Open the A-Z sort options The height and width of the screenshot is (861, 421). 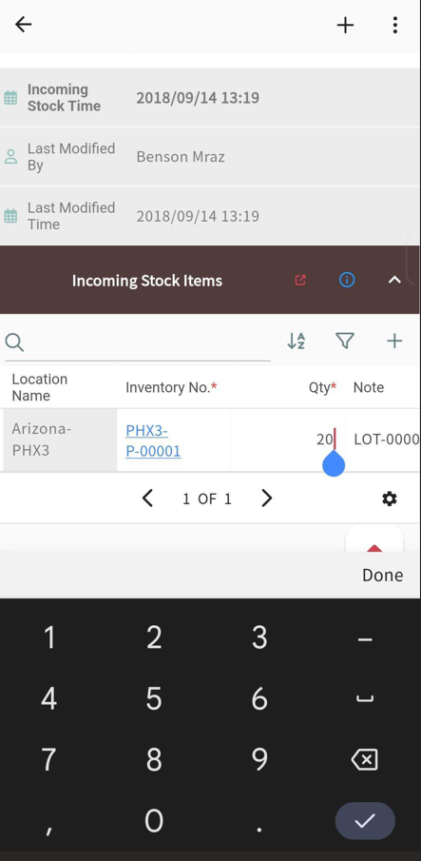click(296, 341)
